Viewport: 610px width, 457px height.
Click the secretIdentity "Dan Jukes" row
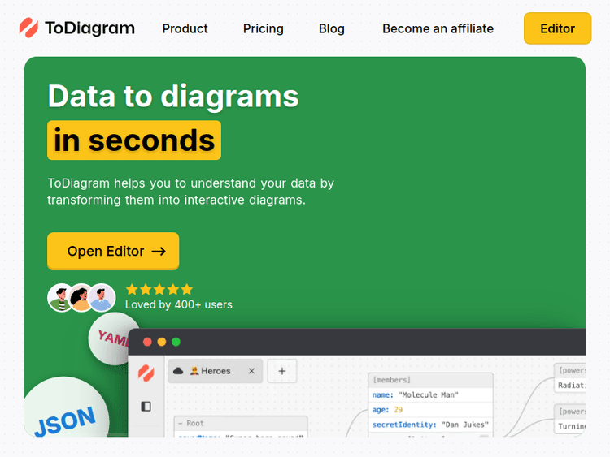click(x=430, y=425)
